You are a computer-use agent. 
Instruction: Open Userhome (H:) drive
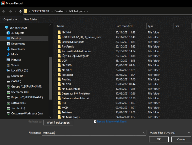pyautogui.click(x=18, y=92)
